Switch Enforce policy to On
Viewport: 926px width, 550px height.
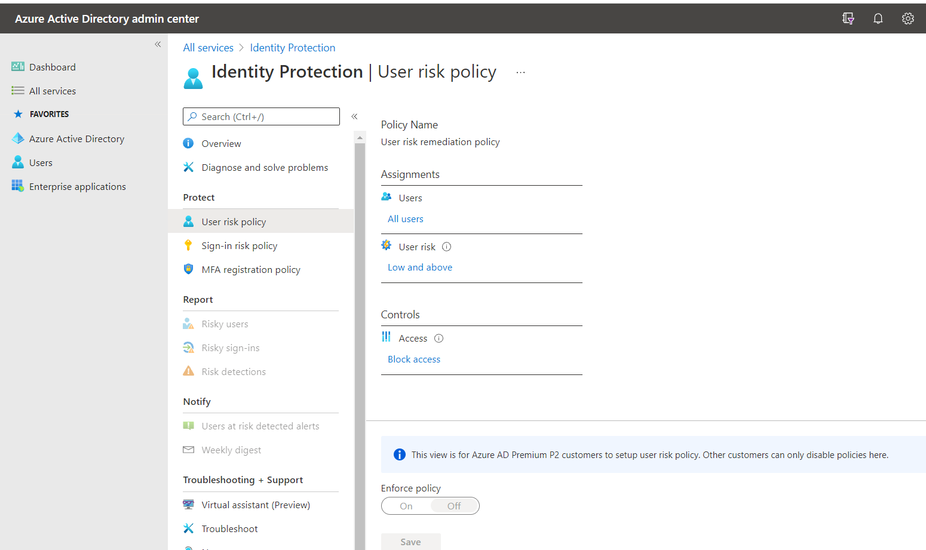point(406,506)
